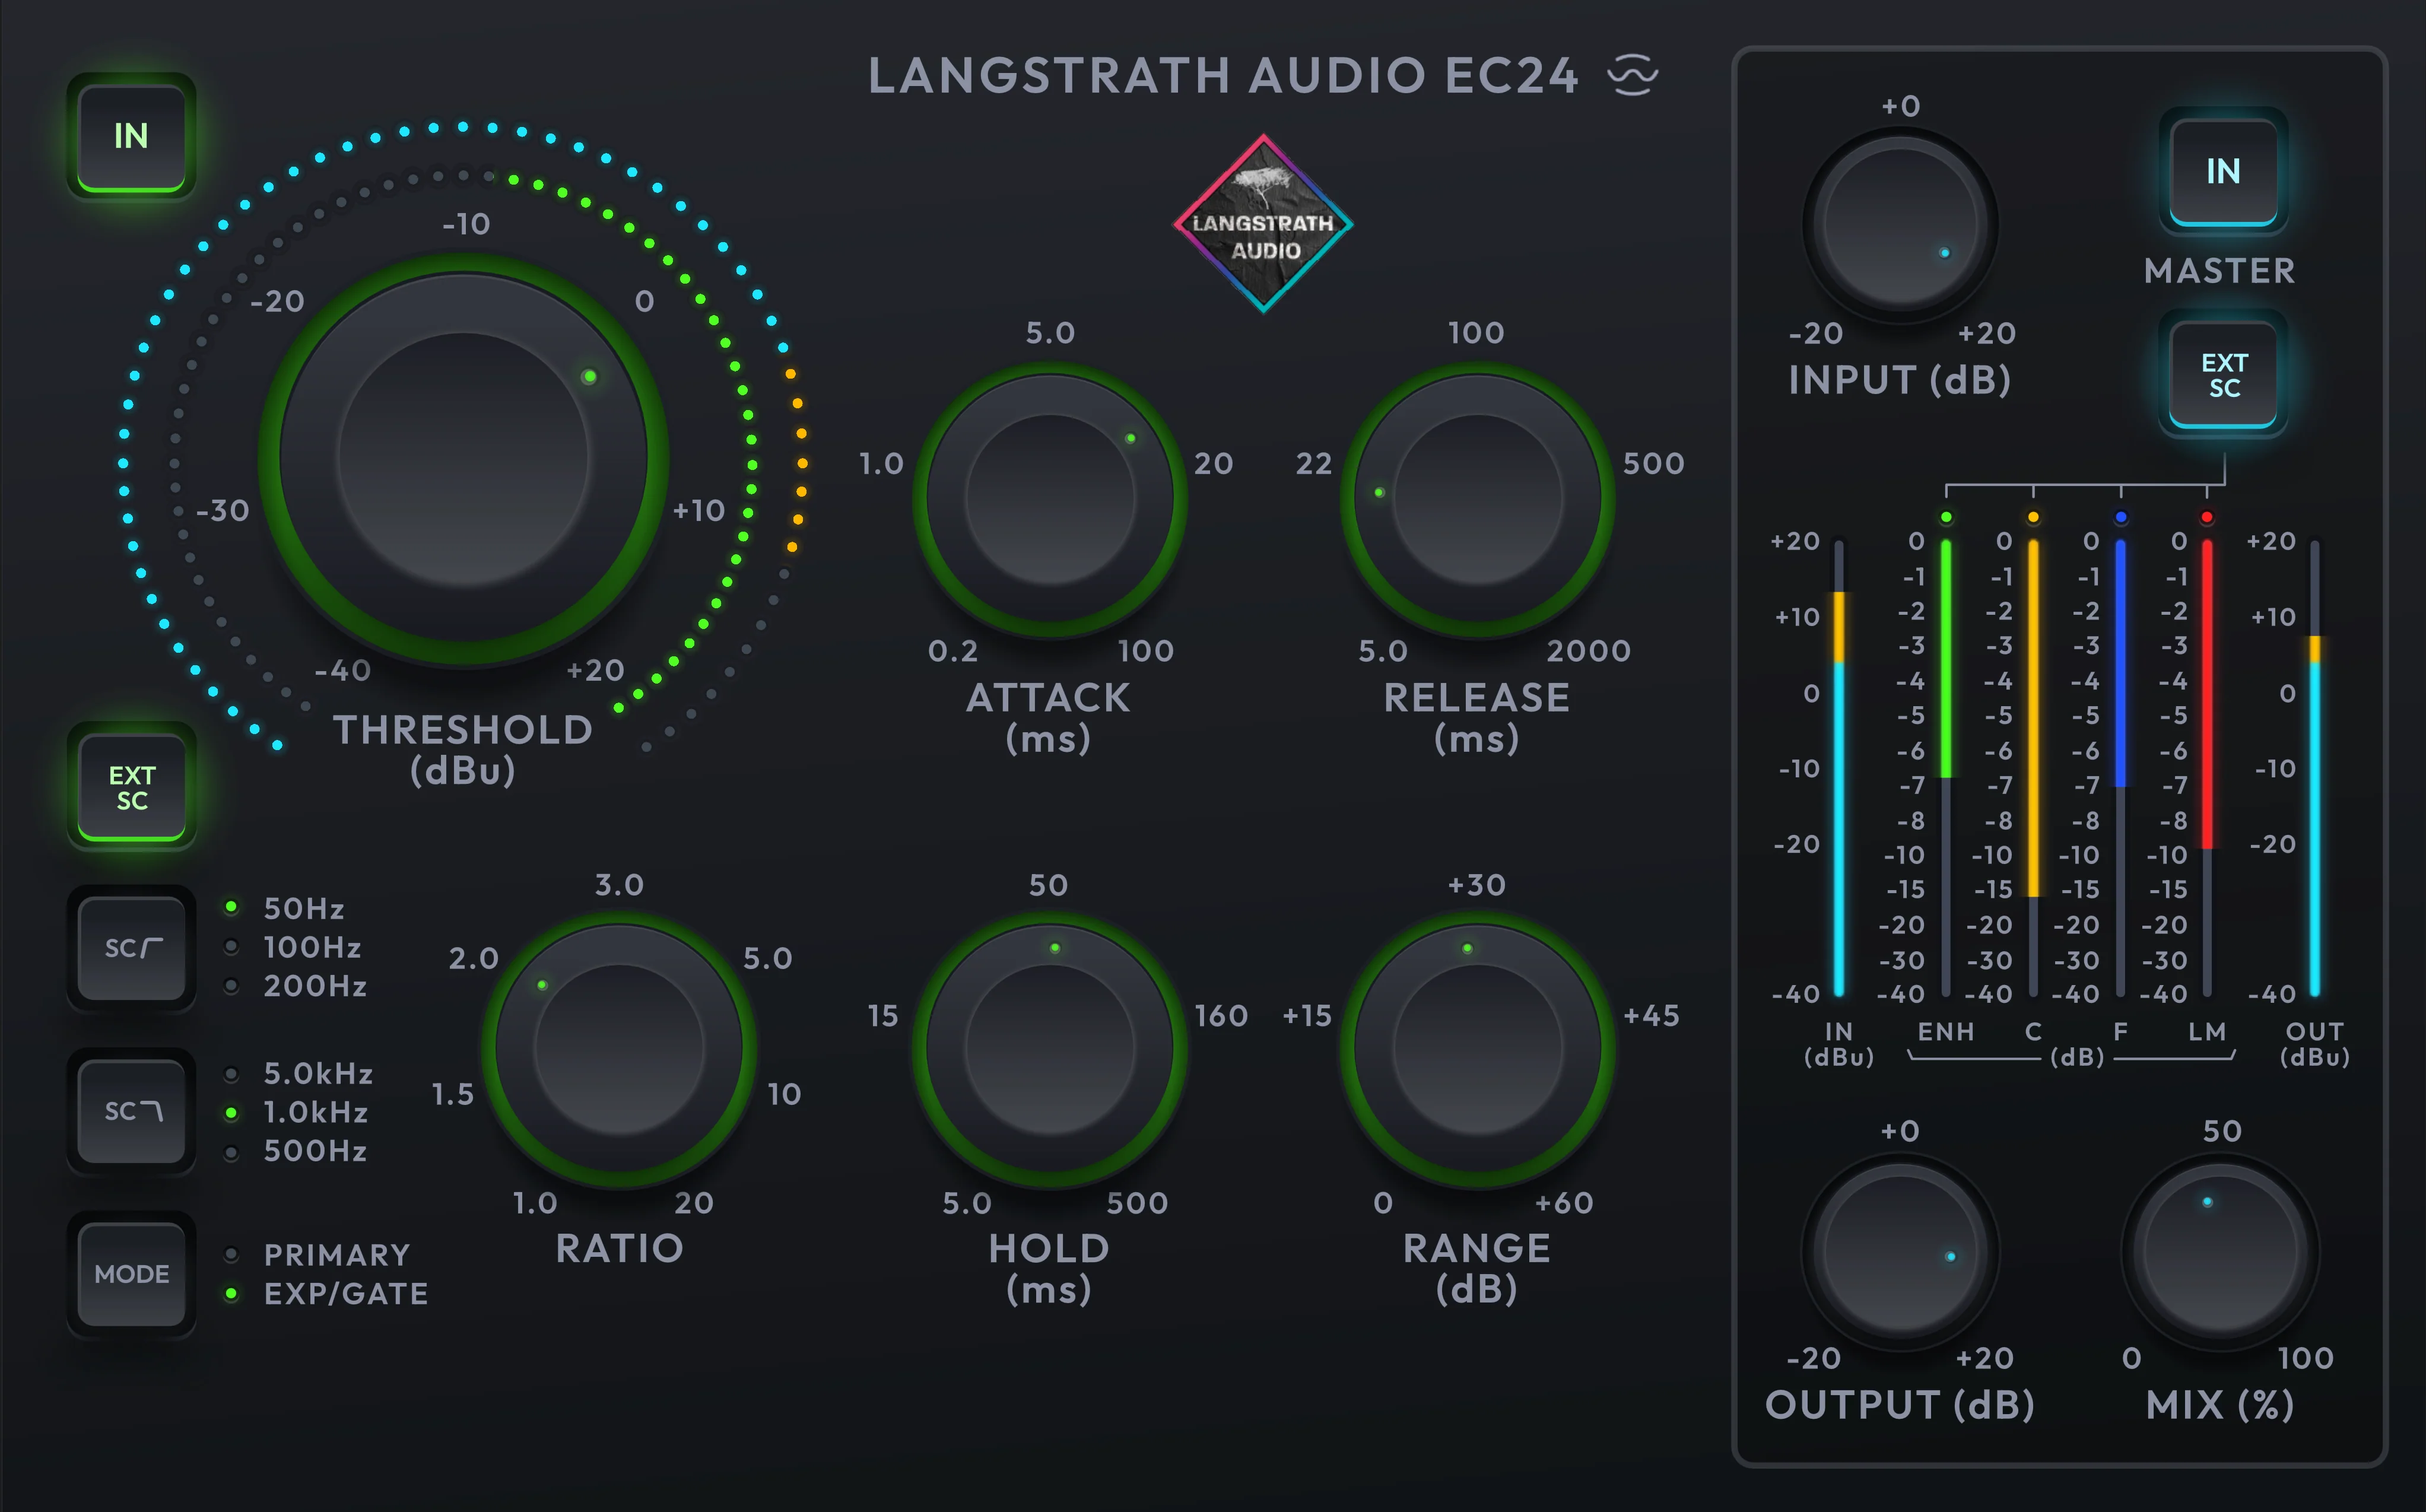Click the 0.2 mark on ATTACK scale
This screenshot has height=1512, width=2426.
click(952, 651)
